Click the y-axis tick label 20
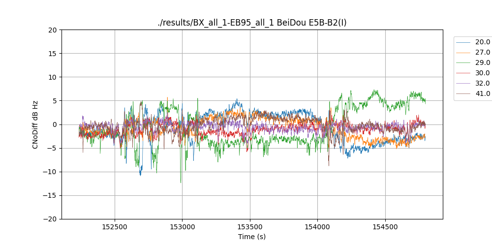Viewport: 492px width, 246px height. (x=53, y=30)
